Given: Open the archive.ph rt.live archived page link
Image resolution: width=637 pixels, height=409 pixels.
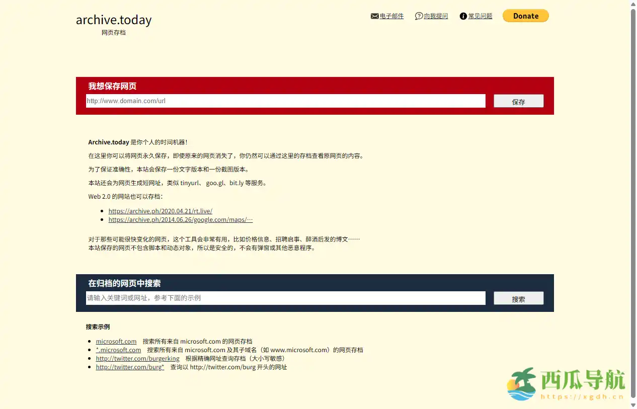Looking at the screenshot, I should tap(160, 211).
